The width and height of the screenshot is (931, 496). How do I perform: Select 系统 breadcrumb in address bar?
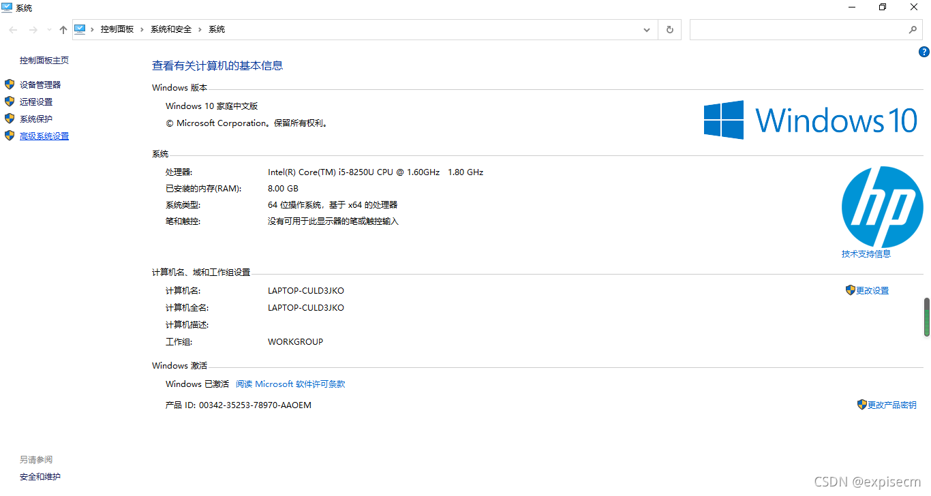(217, 29)
